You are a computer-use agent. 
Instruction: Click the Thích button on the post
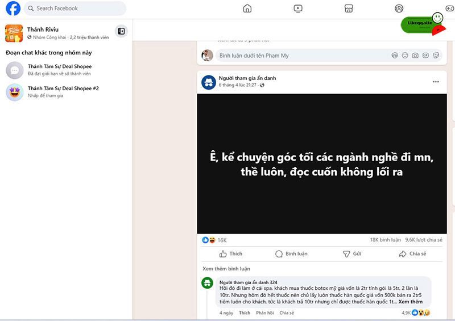coord(231,254)
